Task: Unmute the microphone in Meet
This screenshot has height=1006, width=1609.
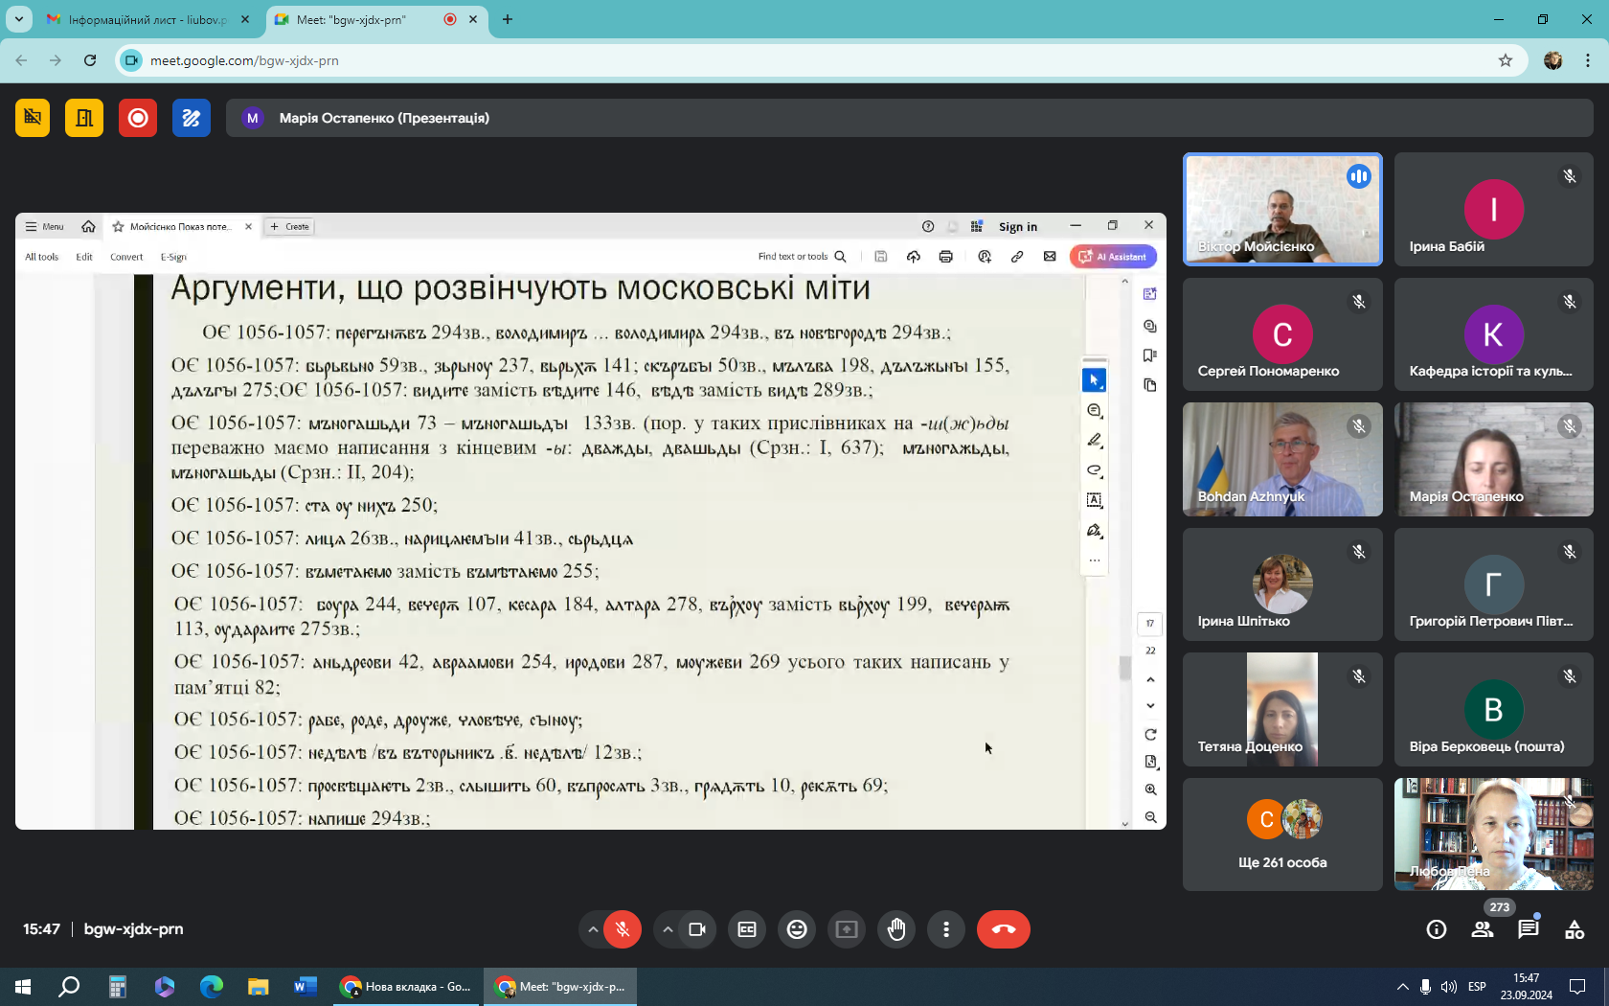Action: pyautogui.click(x=623, y=929)
